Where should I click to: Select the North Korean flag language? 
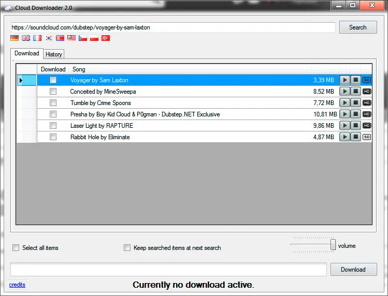[60, 38]
